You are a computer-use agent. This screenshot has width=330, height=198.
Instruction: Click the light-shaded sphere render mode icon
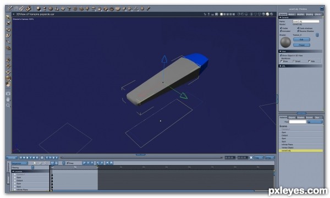coord(267,14)
